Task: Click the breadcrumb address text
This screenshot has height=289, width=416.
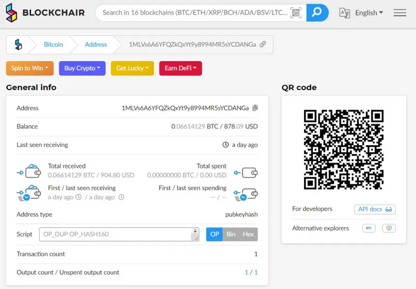Action: point(192,44)
